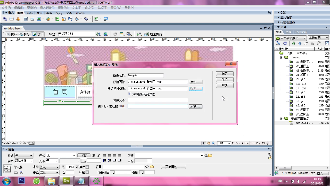Click 帮助 in the rollover image dialog
The image size is (330, 186).
[x=225, y=86]
